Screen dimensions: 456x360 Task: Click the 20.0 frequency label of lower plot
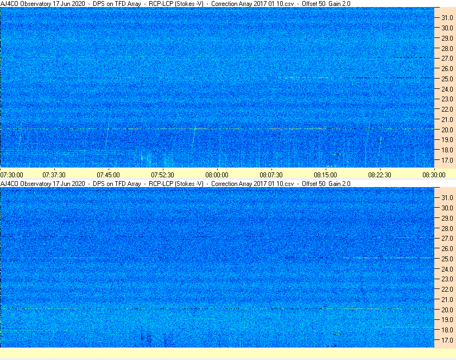[x=447, y=310]
